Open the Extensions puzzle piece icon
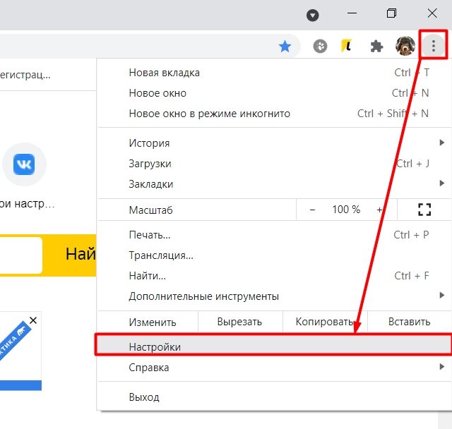The width and height of the screenshot is (452, 429). coord(376,47)
